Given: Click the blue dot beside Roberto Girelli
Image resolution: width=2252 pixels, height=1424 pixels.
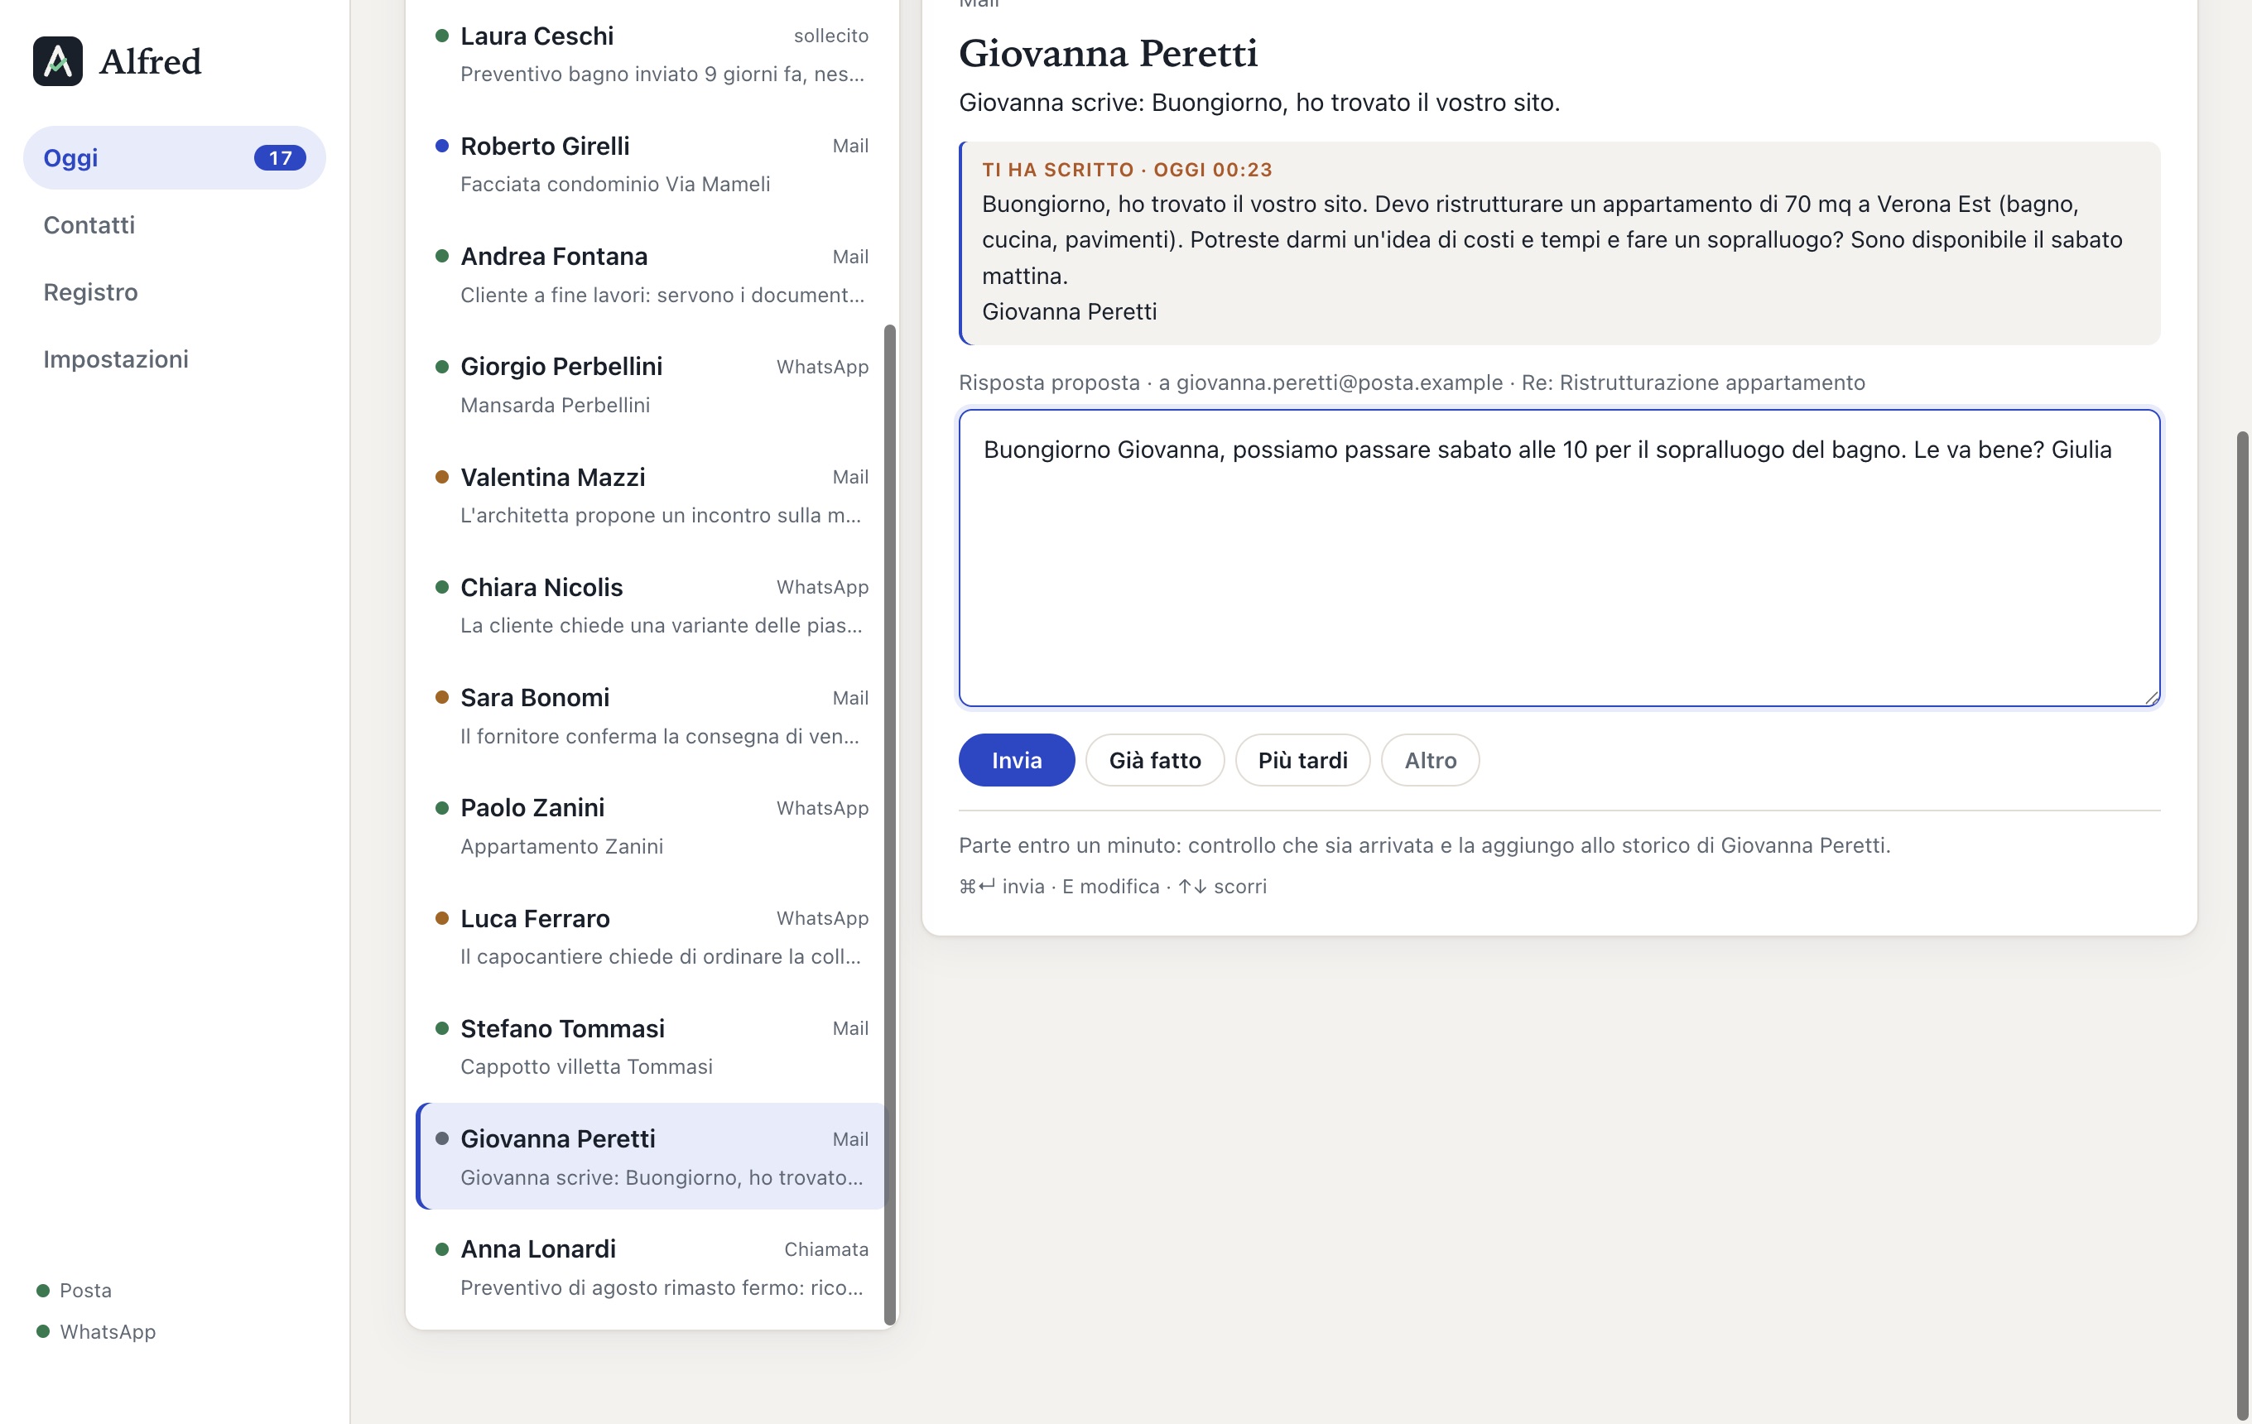Looking at the screenshot, I should pyautogui.click(x=442, y=146).
